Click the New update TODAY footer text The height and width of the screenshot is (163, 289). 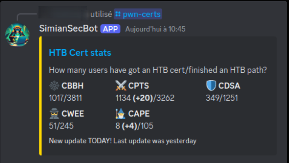pos(122,141)
